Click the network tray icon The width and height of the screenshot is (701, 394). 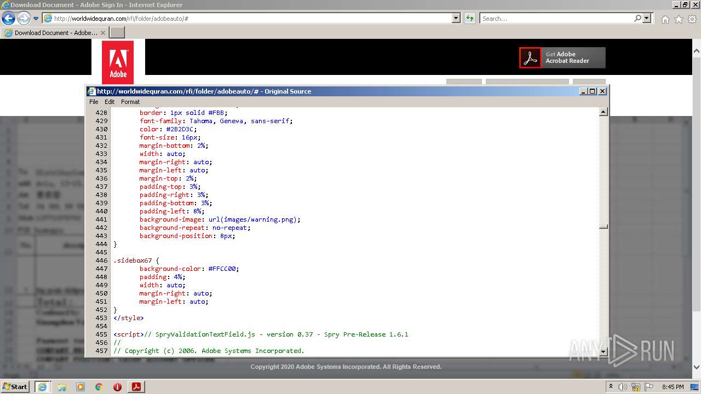coord(636,386)
